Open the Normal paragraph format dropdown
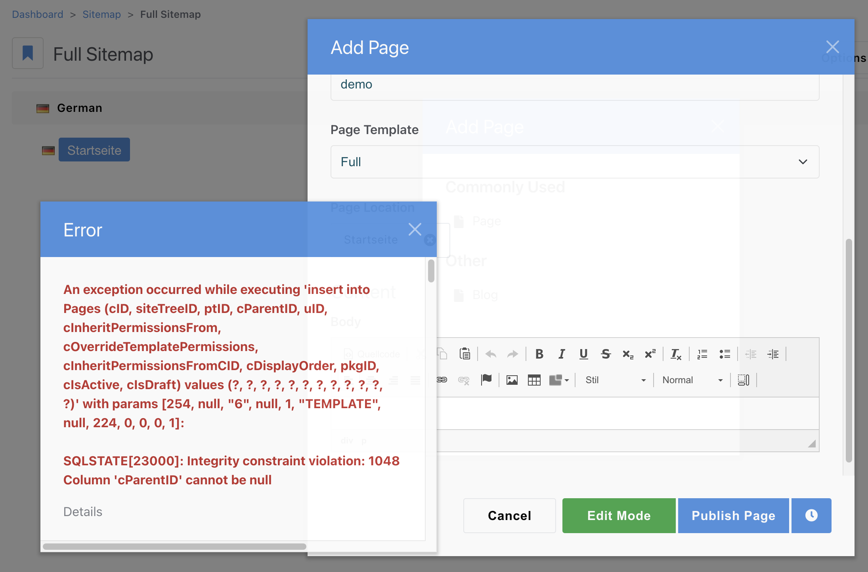 pos(692,380)
